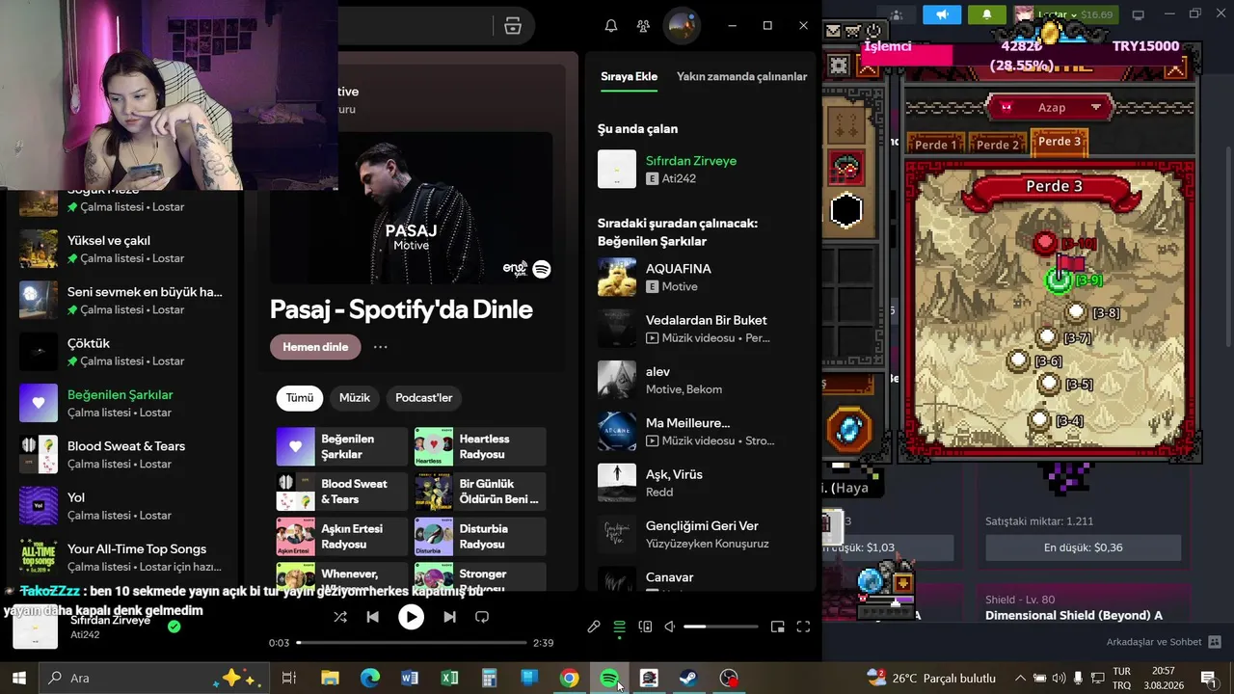Image resolution: width=1234 pixels, height=694 pixels.
Task: Open Blood Sweat & Tears in the library sidebar
Action: 121,455
